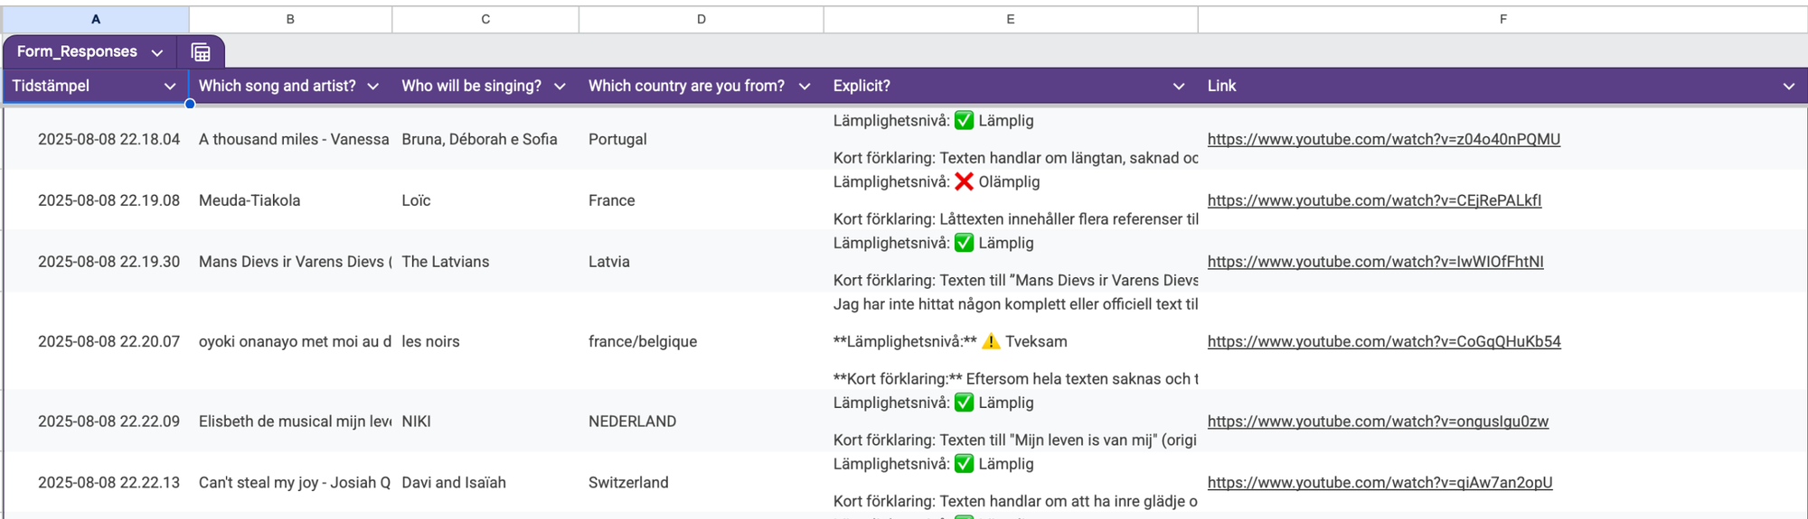Select the 'Bruna, Déborah e Sofia' singer cell
The image size is (1808, 519).
(485, 139)
